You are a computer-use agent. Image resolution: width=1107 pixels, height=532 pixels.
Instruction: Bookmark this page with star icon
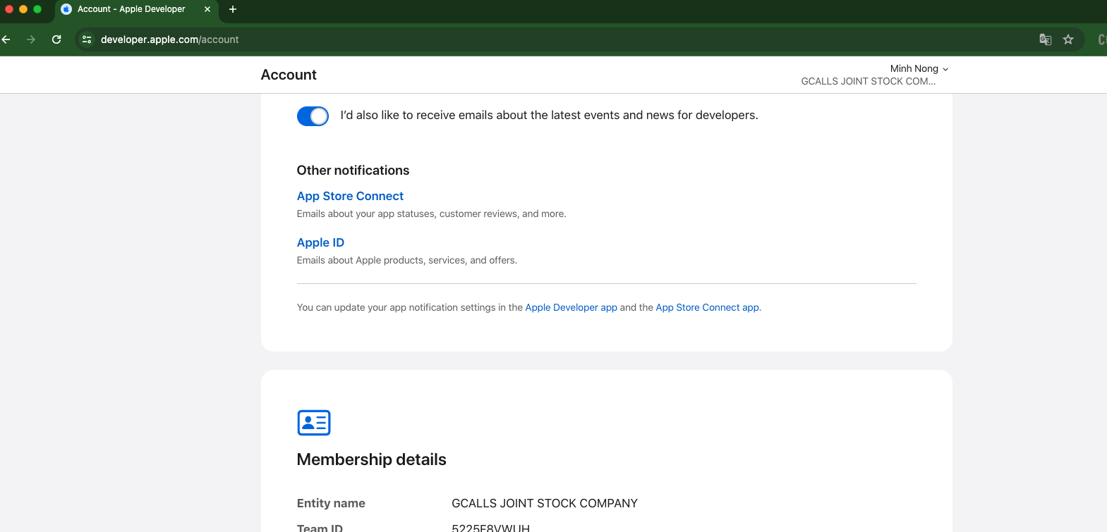(x=1068, y=39)
